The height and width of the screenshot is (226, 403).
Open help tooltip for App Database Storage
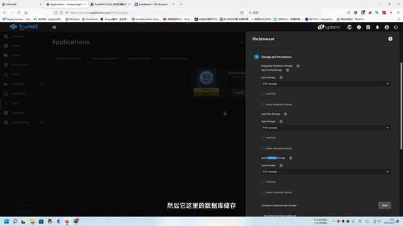tap(290, 158)
